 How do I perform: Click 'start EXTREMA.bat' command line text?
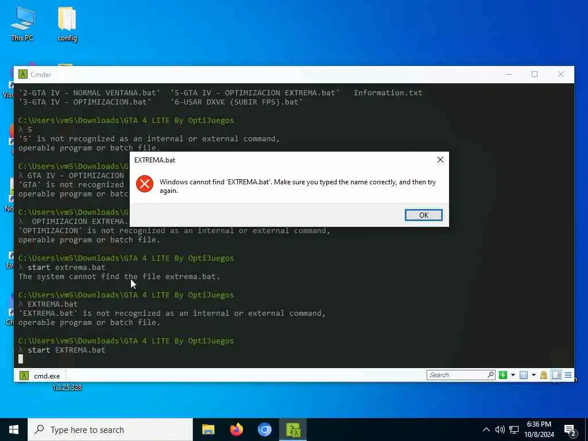(x=67, y=350)
